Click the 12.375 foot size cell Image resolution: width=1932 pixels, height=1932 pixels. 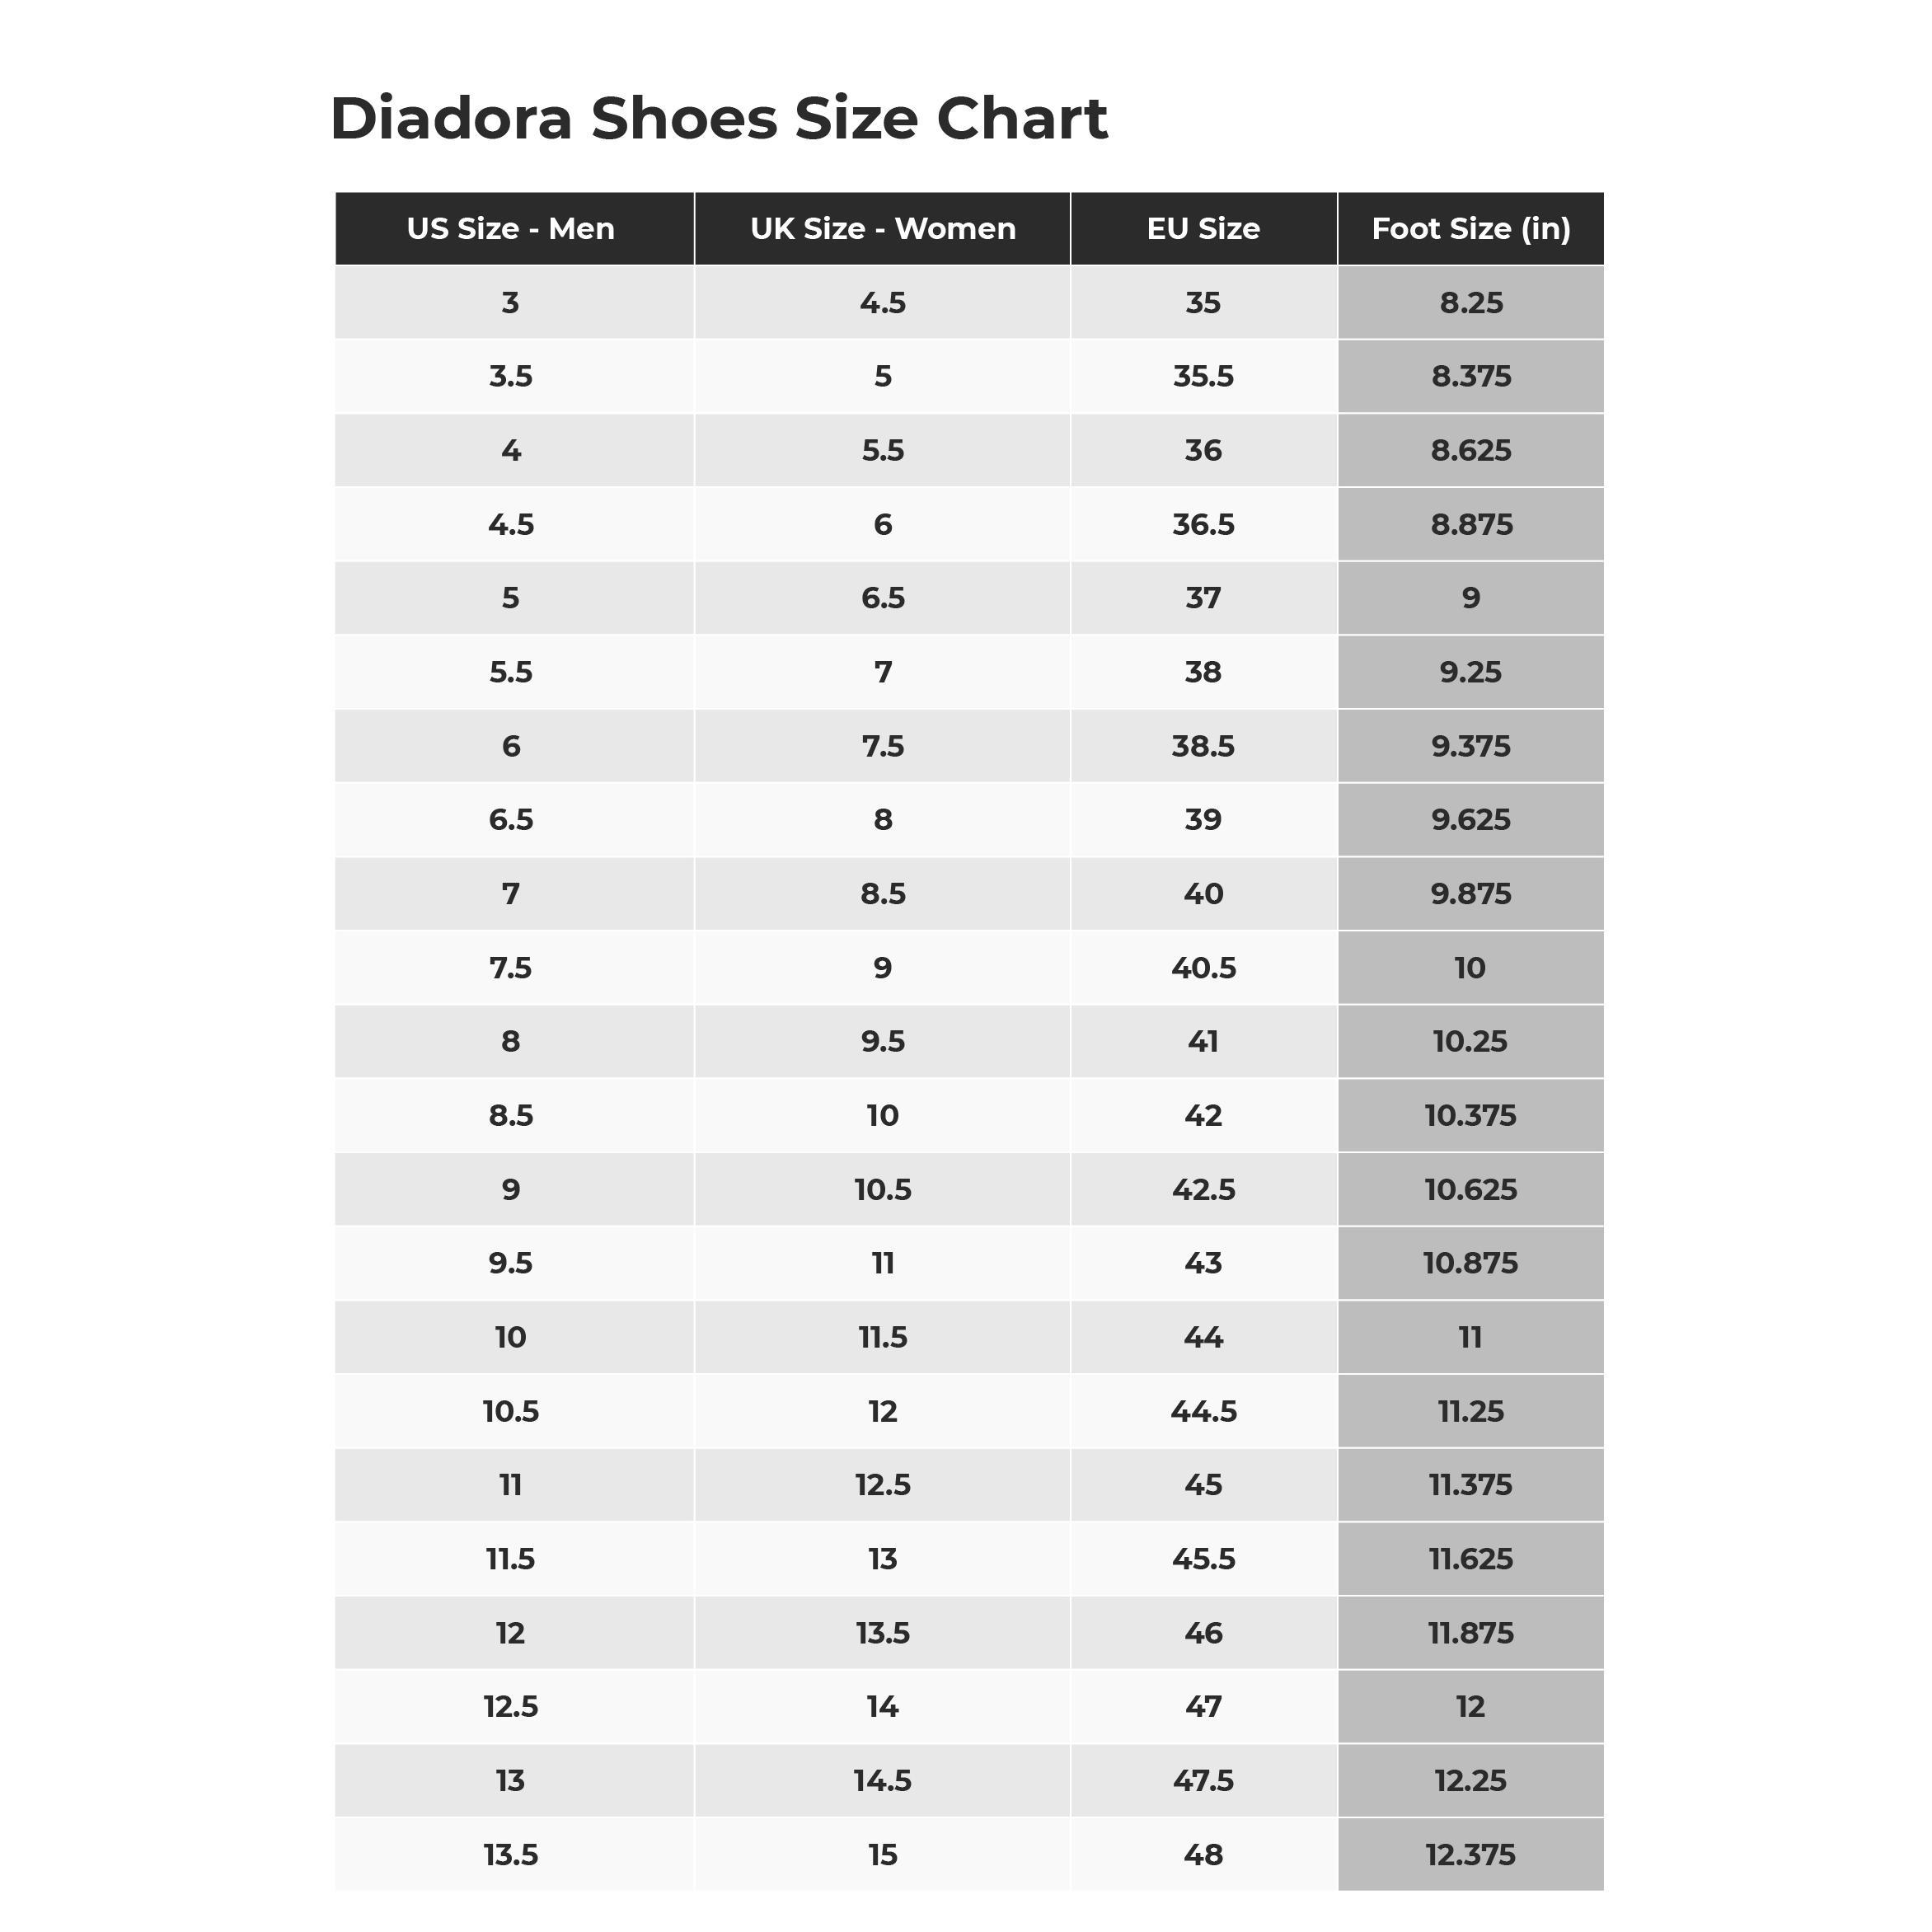click(1470, 1855)
